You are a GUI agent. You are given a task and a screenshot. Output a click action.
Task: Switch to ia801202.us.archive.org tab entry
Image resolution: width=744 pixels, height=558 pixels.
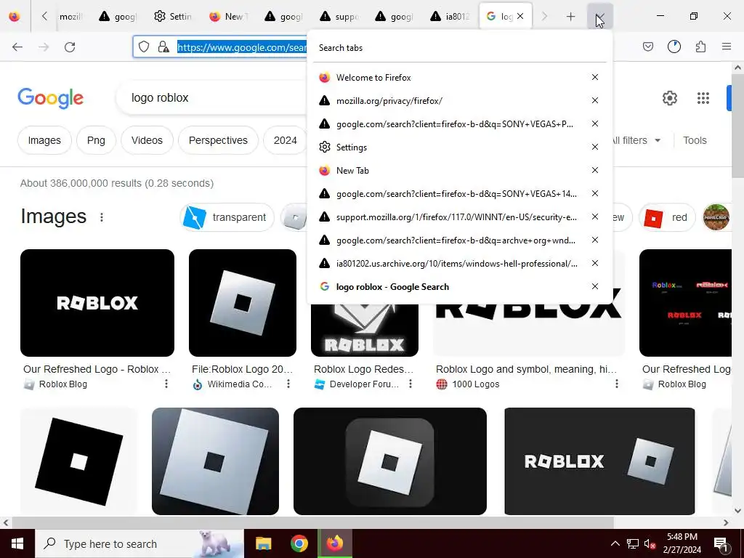449,263
